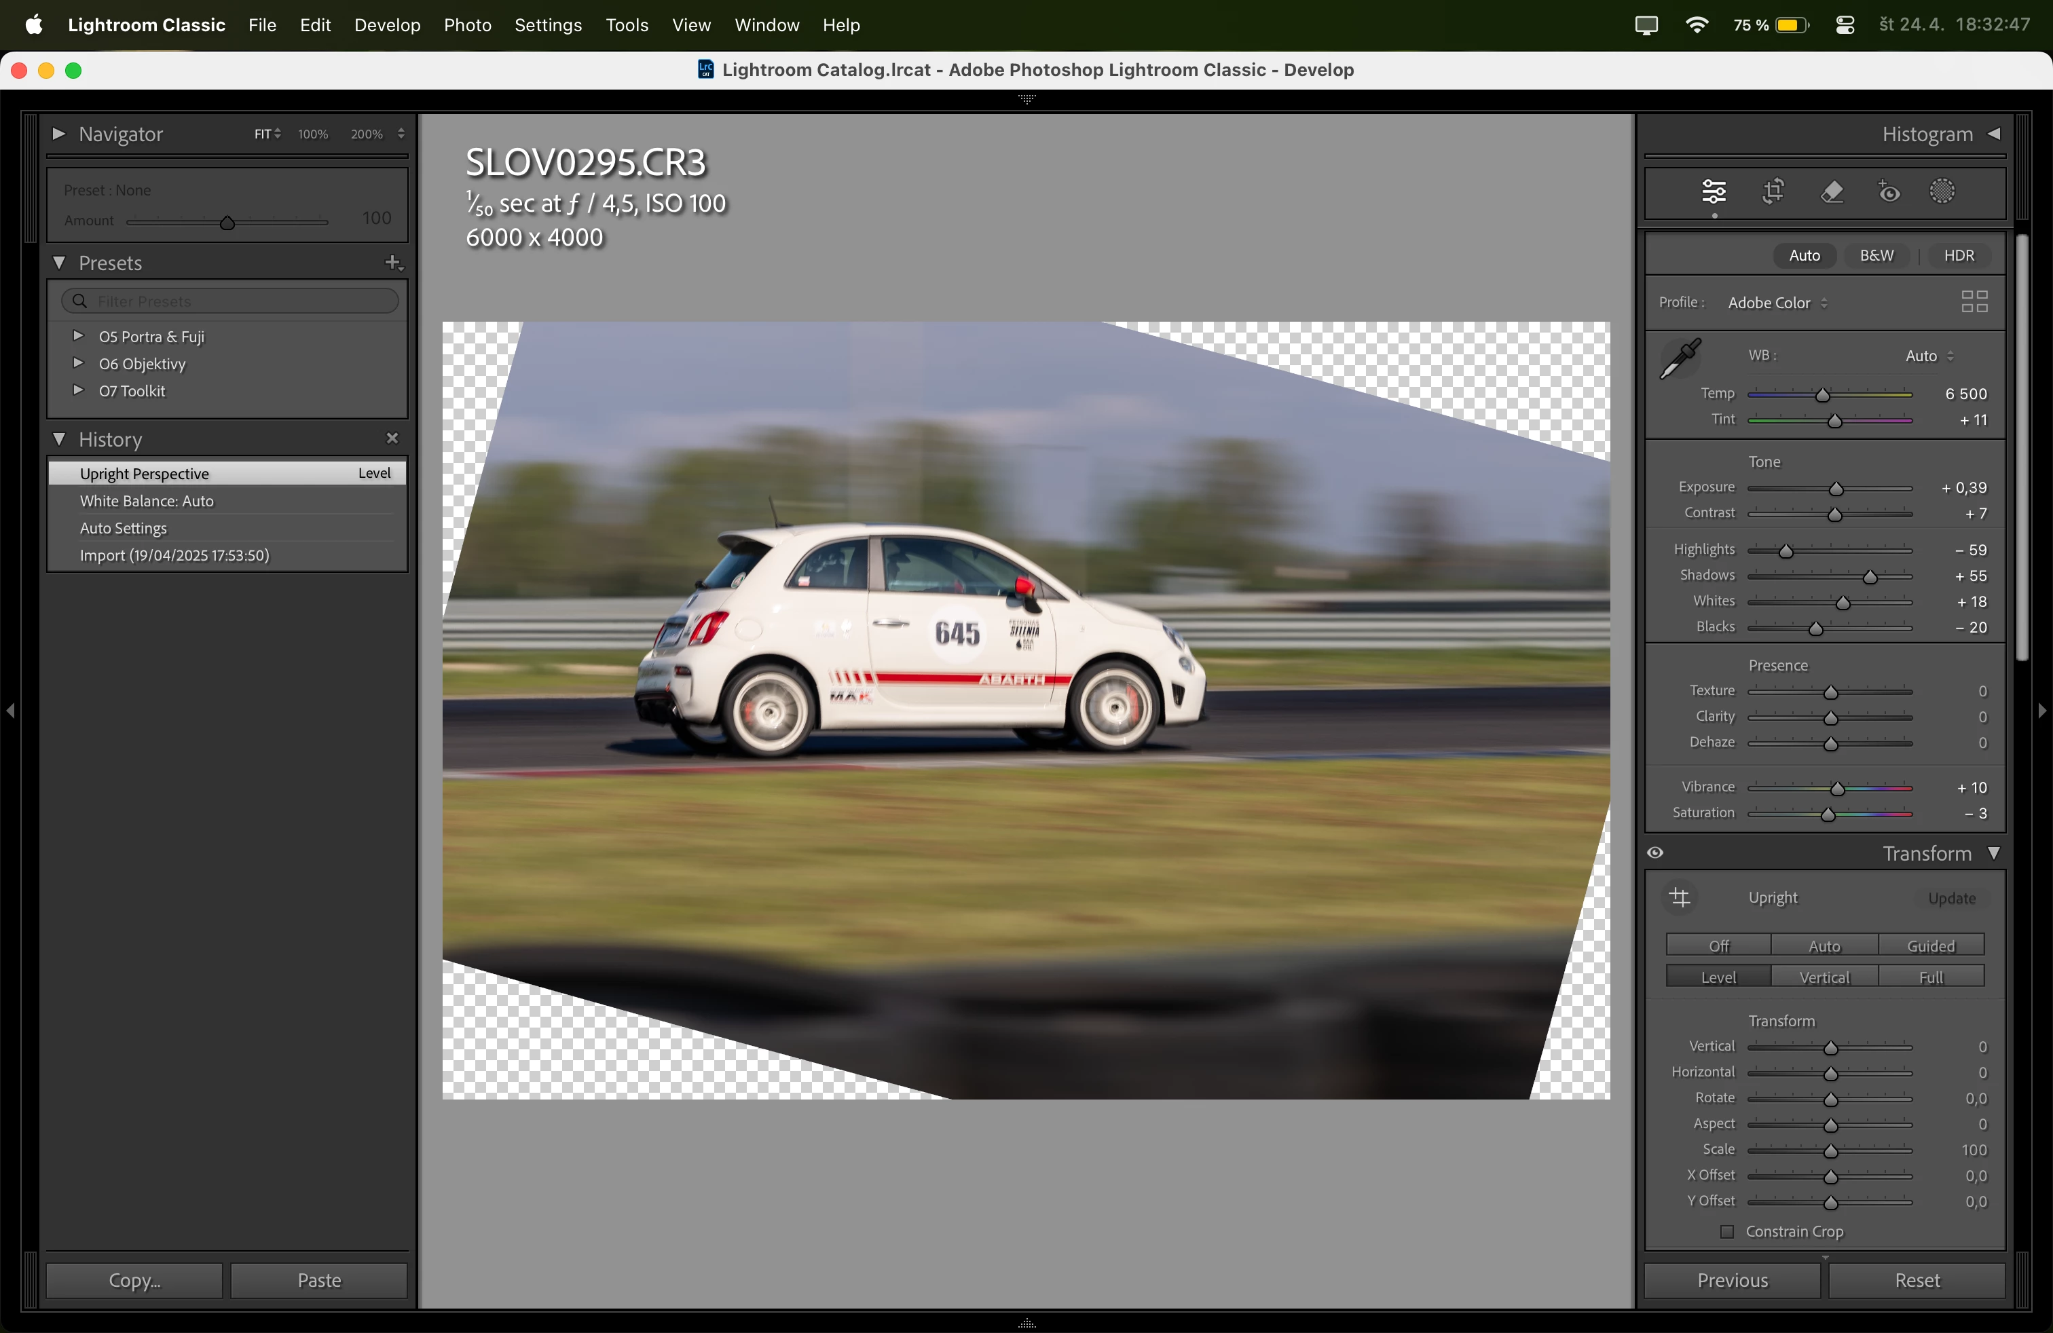Toggle Transform panel visibility eye
The width and height of the screenshot is (2053, 1333).
click(x=1654, y=854)
